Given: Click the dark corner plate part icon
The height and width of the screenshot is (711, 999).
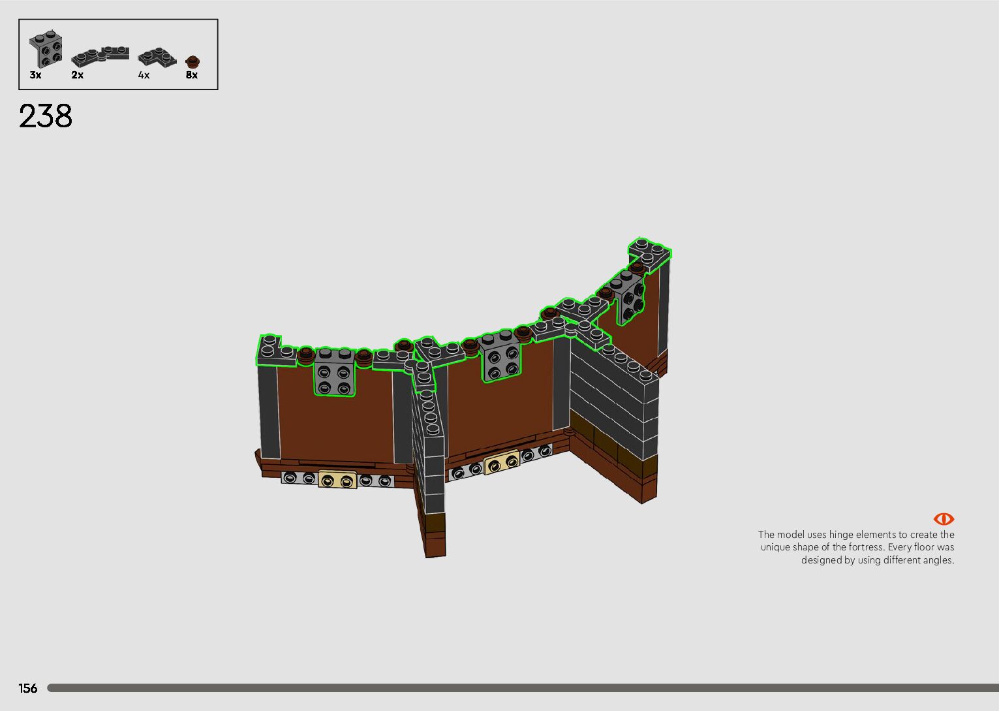Looking at the screenshot, I should (157, 57).
